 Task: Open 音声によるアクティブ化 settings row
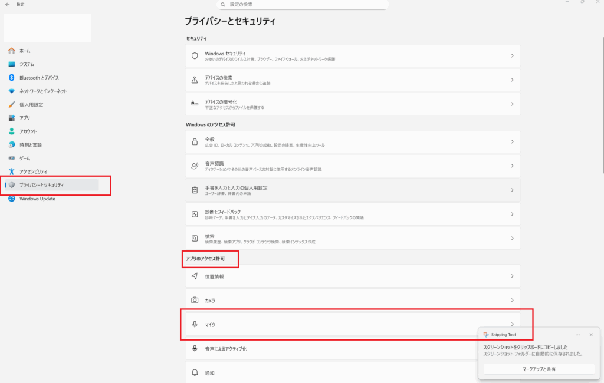coord(330,349)
